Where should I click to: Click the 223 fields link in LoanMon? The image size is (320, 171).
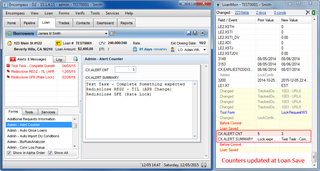coord(242,13)
